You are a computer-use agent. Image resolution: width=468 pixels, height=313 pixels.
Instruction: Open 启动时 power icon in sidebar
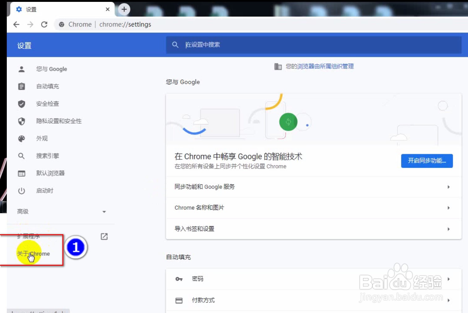[21, 191]
